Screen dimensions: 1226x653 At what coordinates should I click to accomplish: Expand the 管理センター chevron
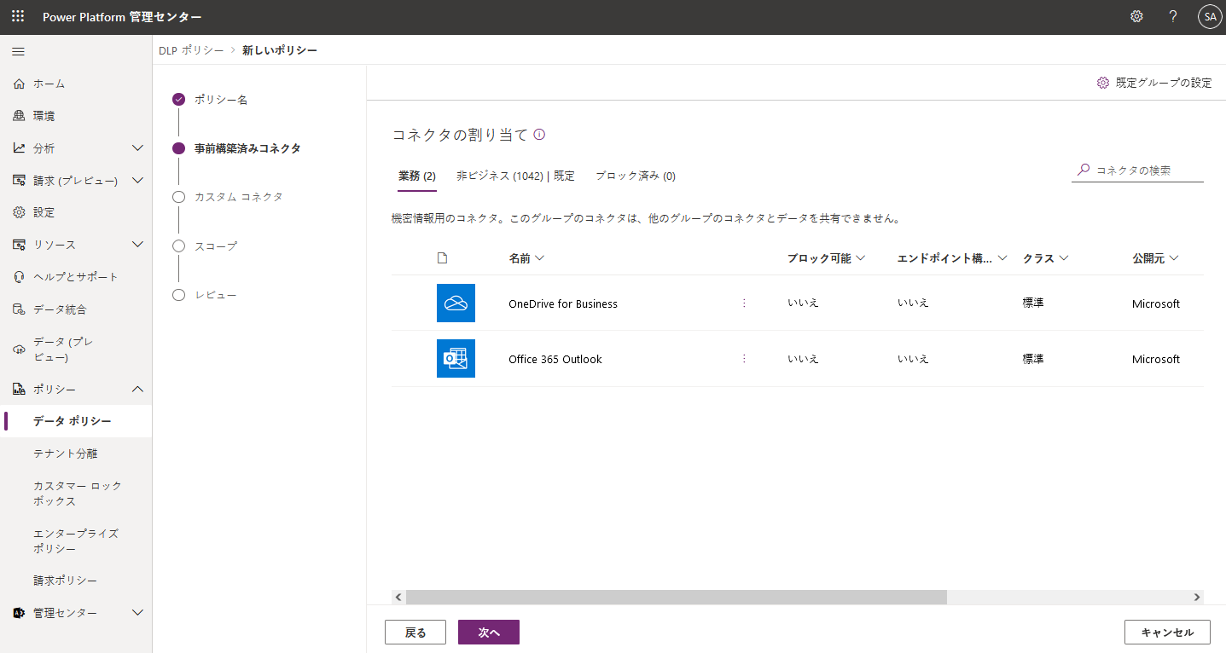(x=137, y=613)
